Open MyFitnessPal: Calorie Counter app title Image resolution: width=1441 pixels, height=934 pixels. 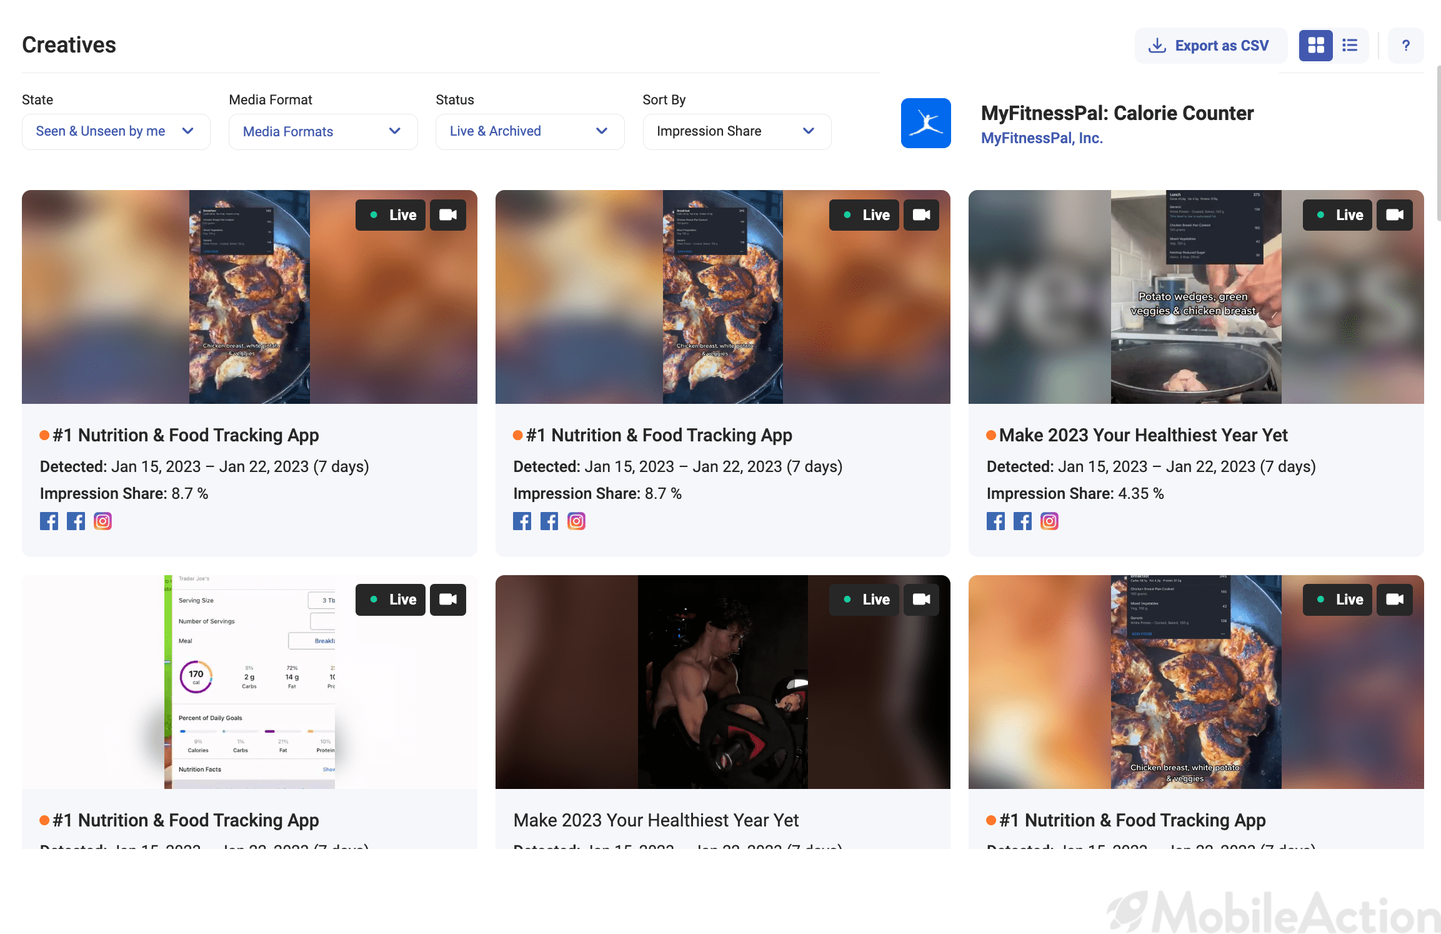pyautogui.click(x=1117, y=113)
